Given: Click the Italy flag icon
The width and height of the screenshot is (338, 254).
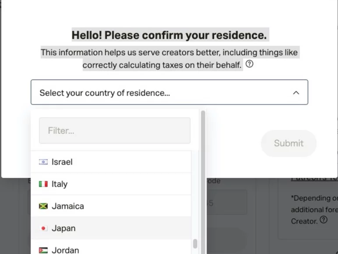Looking at the screenshot, I should point(43,184).
